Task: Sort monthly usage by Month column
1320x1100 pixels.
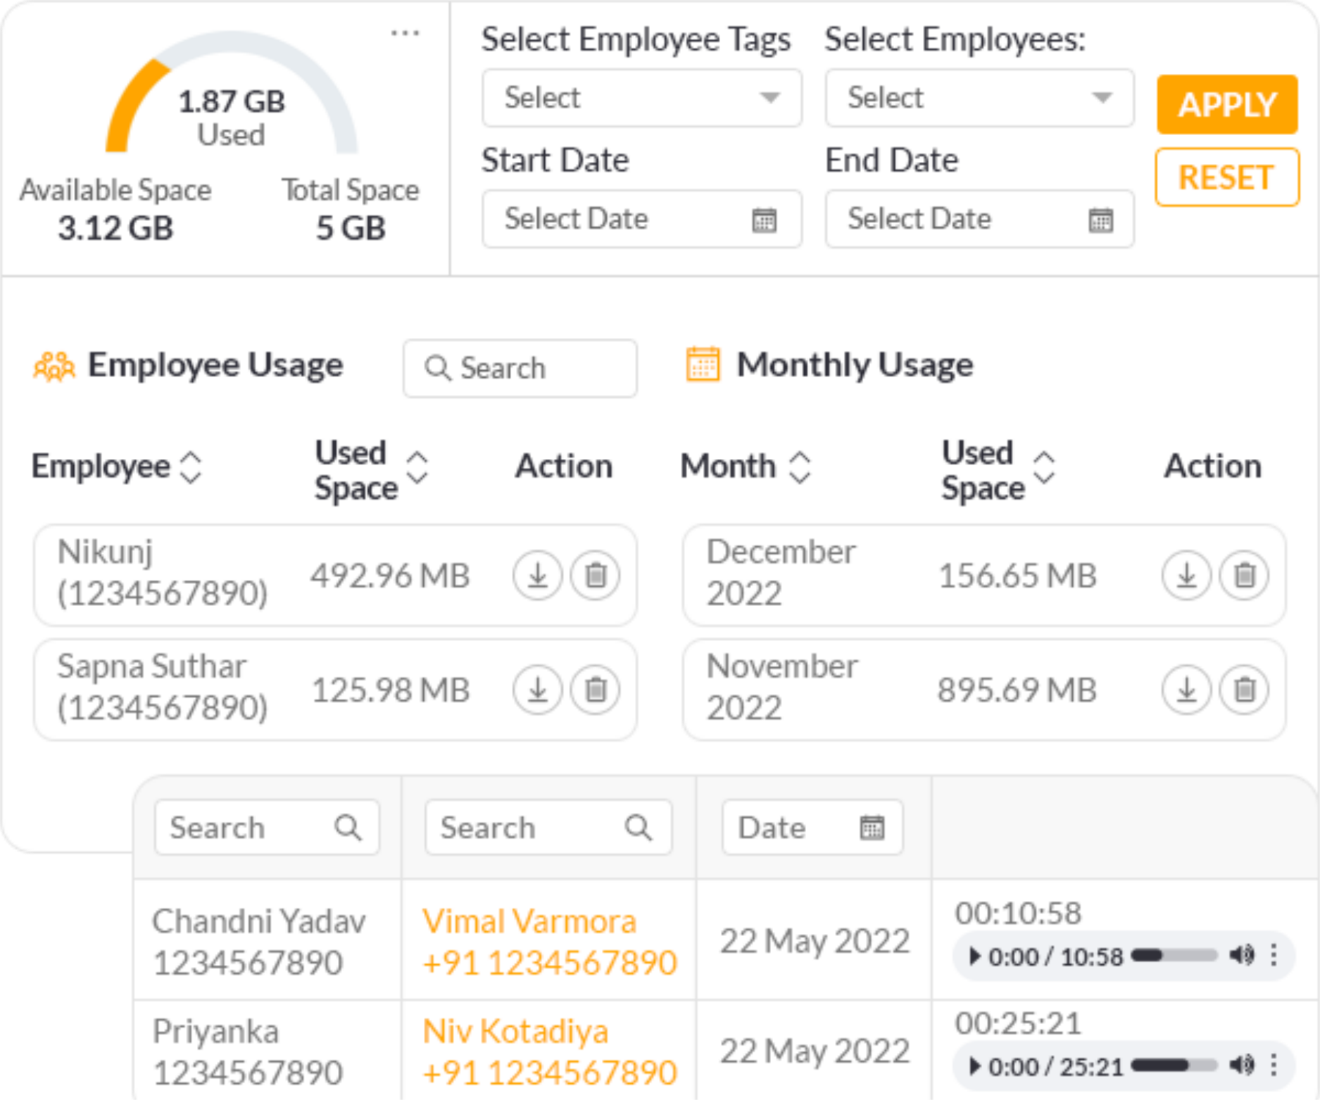Action: pyautogui.click(x=800, y=467)
